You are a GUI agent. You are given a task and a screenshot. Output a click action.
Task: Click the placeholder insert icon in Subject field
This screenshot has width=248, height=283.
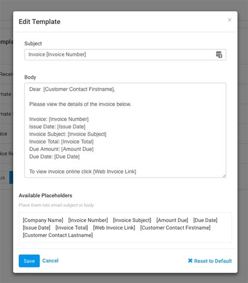[219, 54]
